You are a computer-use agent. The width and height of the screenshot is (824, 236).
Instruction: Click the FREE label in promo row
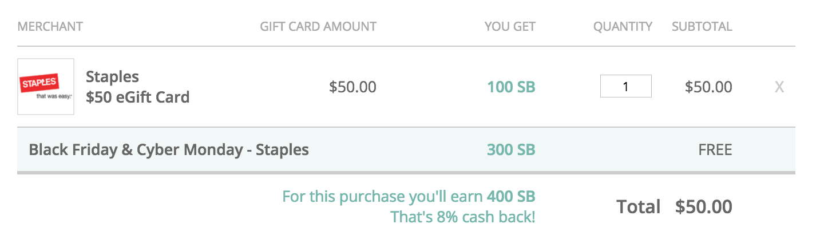715,150
